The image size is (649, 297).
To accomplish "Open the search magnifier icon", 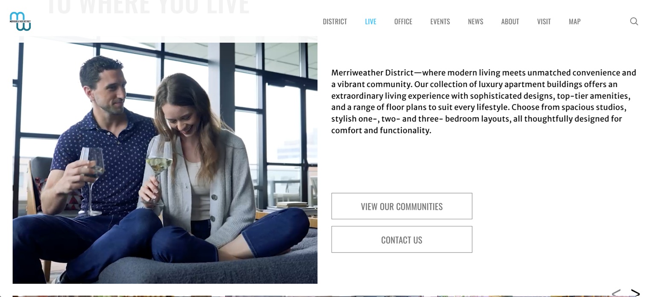I will tap(634, 21).
